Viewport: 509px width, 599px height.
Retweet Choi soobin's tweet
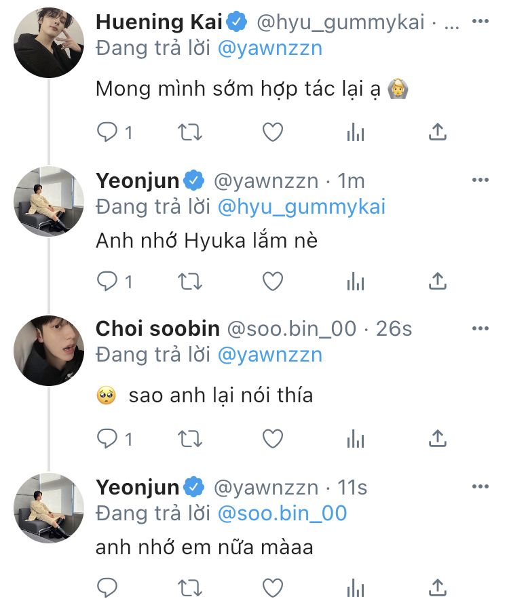190,439
